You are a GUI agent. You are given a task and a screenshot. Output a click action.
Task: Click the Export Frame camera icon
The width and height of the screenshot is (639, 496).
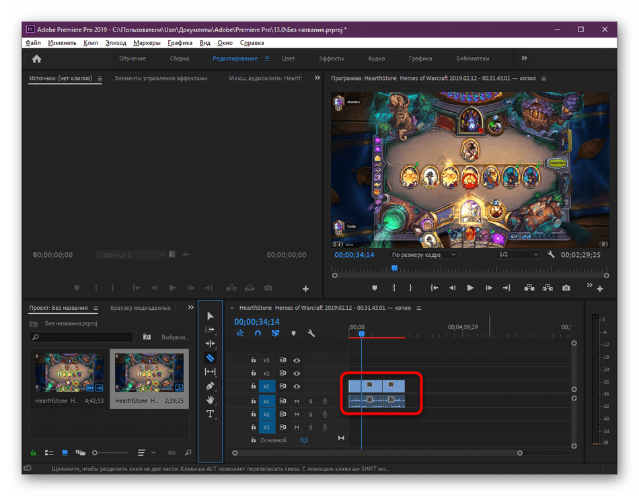pyautogui.click(x=566, y=288)
